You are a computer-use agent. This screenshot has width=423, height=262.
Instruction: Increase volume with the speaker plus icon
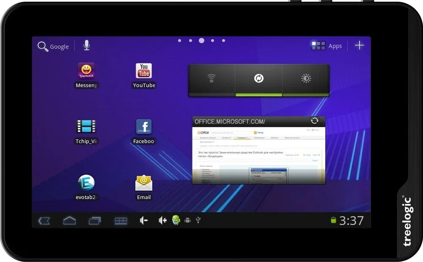[163, 221]
